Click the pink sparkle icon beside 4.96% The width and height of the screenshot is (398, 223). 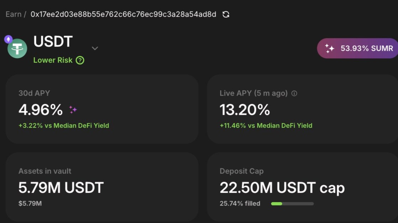[73, 110]
